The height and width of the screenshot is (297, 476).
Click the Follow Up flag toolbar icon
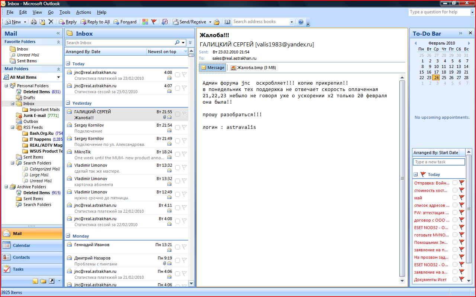pos(154,22)
